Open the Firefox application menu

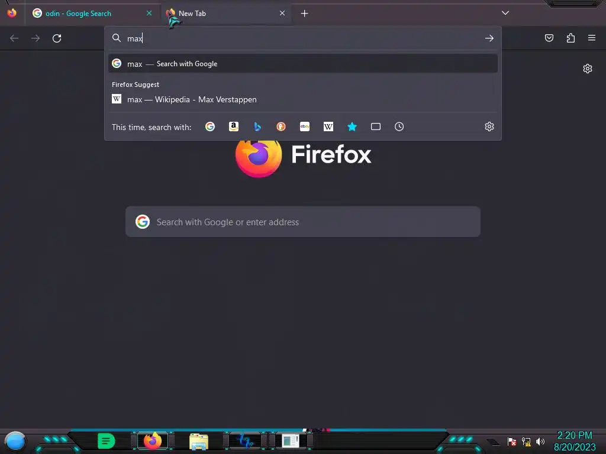click(x=592, y=38)
